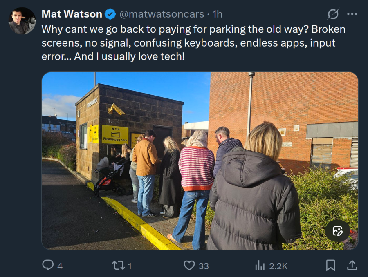This screenshot has height=277, width=368.
Task: Like the post with heart icon
Action: [x=189, y=266]
